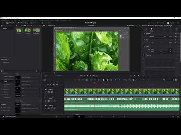Select the audio clip on Audio 2
This screenshot has width=181, height=135.
click(122, 108)
